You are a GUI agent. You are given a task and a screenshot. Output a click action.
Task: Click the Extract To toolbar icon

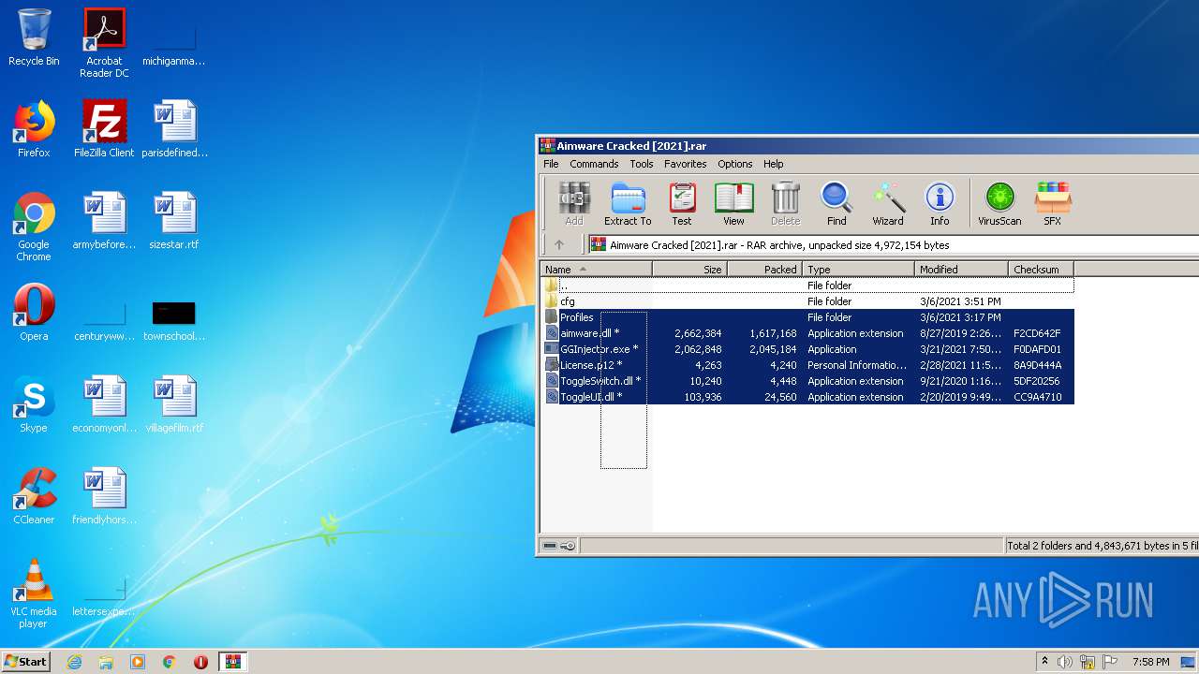(628, 204)
